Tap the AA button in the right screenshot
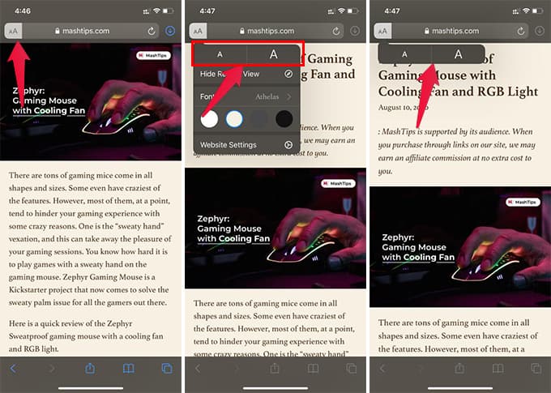Screen dimensions: 551x393 click(383, 31)
